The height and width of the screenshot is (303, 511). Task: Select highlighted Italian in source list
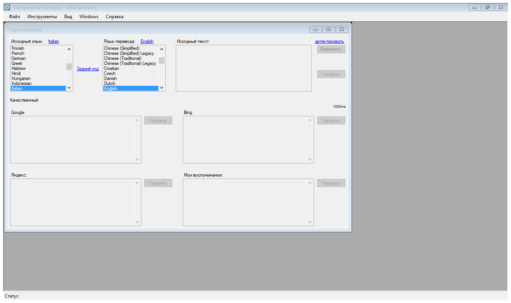click(38, 88)
